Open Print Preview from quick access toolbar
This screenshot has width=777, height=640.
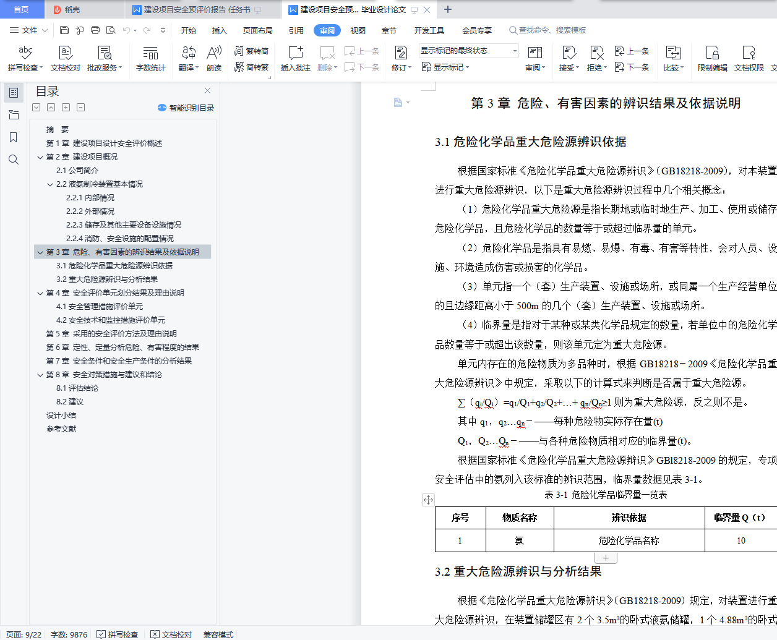coord(111,30)
